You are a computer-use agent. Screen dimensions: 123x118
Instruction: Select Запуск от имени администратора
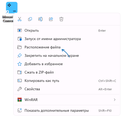(x=67, y=39)
